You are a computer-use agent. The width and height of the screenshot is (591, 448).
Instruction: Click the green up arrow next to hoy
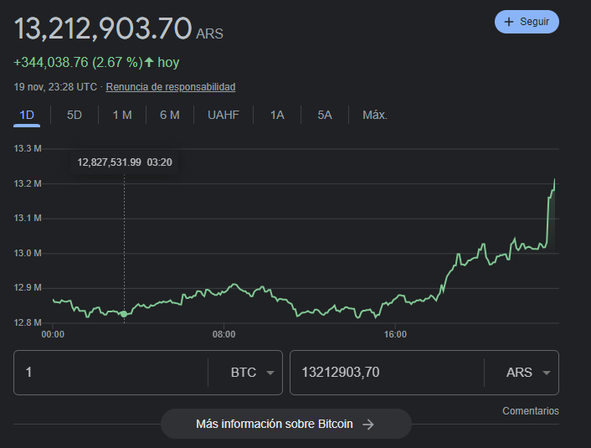149,63
